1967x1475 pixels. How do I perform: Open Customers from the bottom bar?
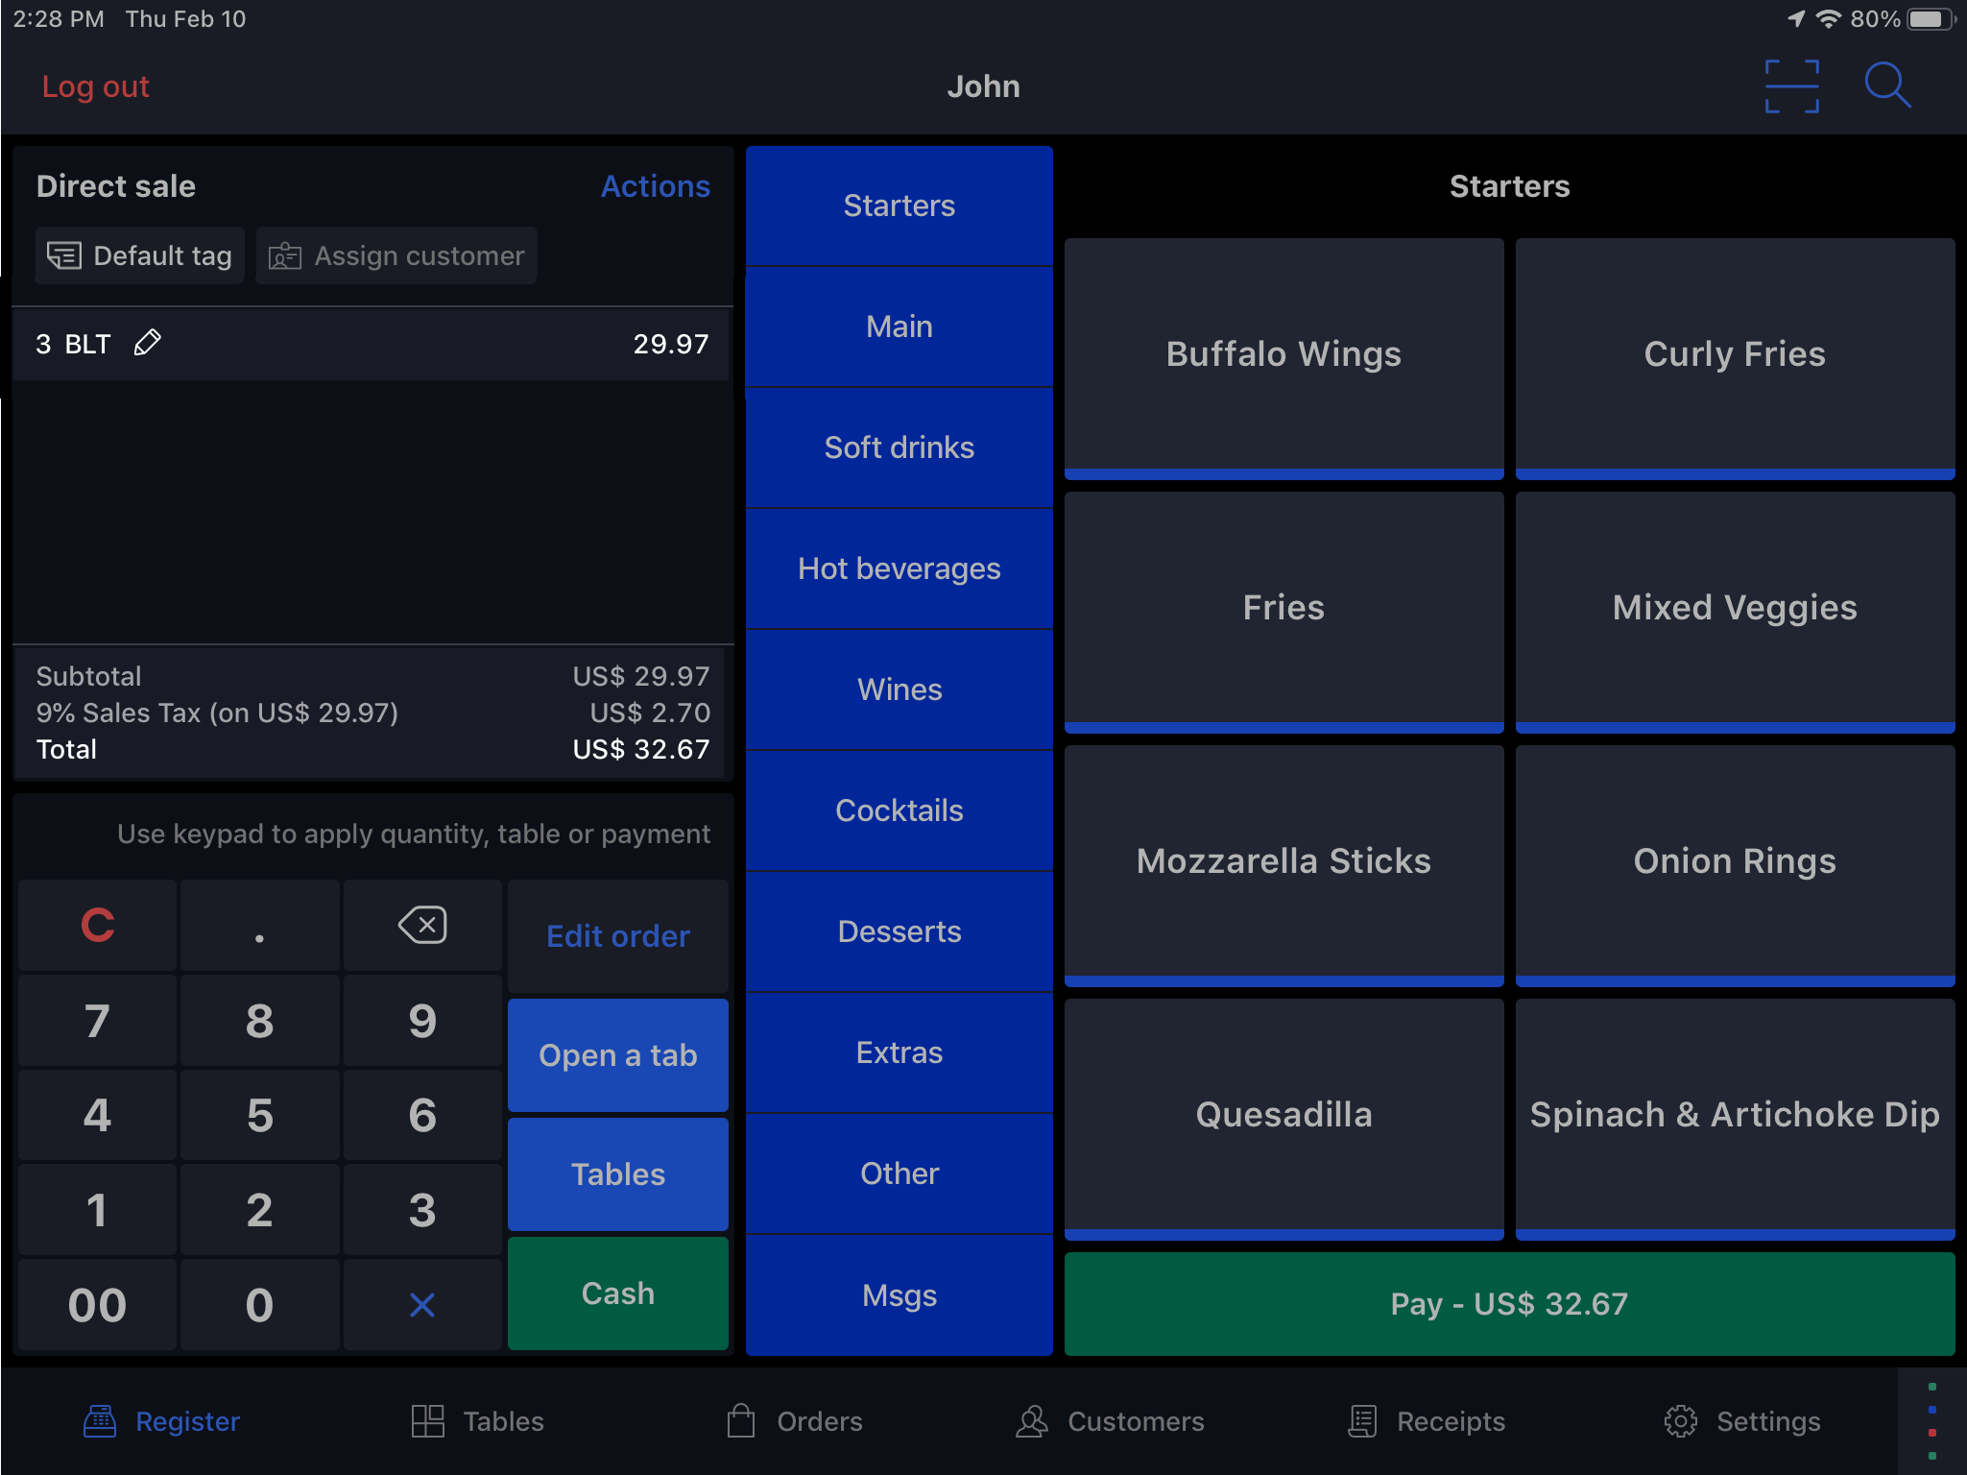coord(1110,1421)
